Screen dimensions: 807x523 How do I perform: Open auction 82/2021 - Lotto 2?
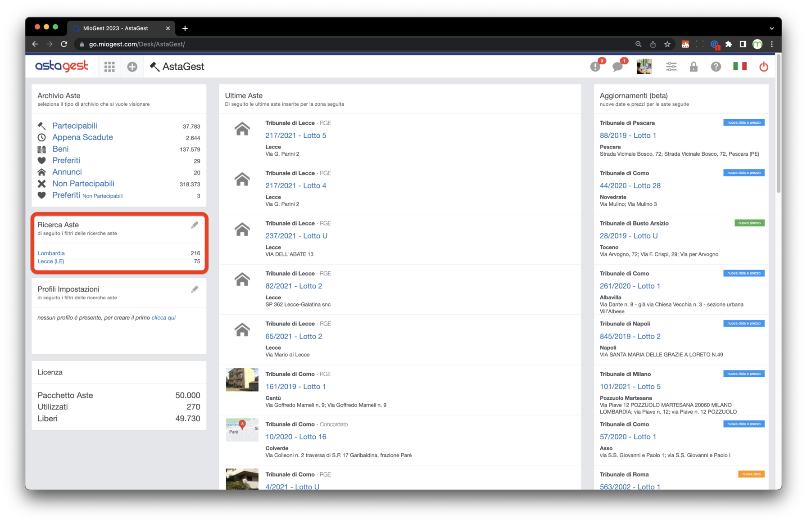[294, 286]
